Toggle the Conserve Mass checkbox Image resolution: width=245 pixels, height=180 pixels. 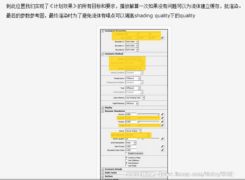pyautogui.click(x=127, y=158)
